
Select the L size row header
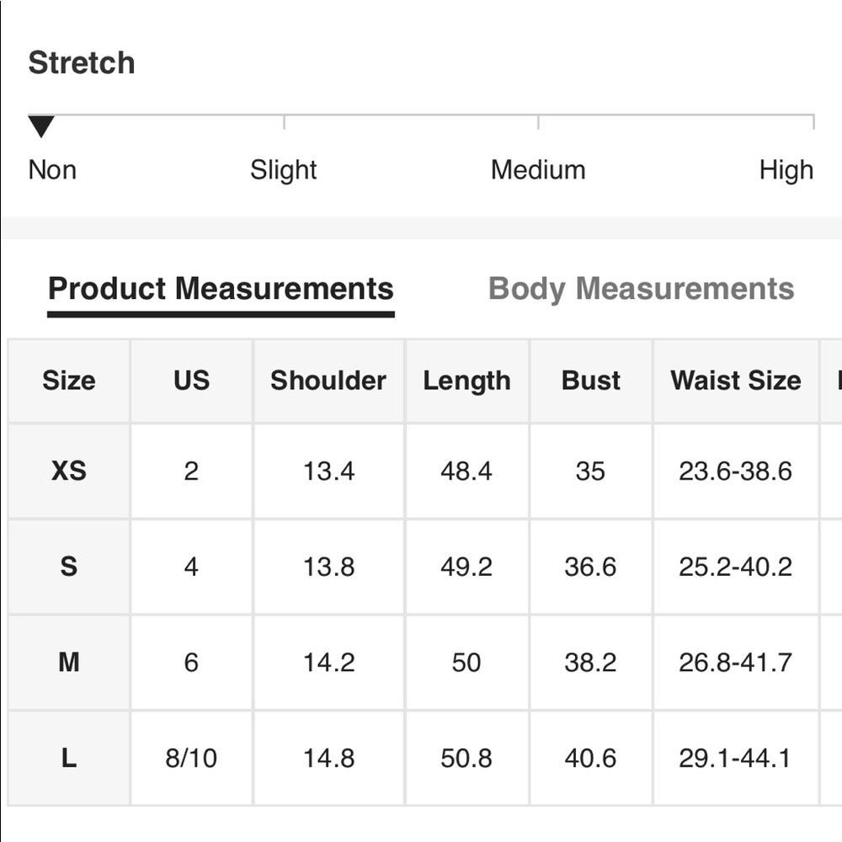pos(69,759)
